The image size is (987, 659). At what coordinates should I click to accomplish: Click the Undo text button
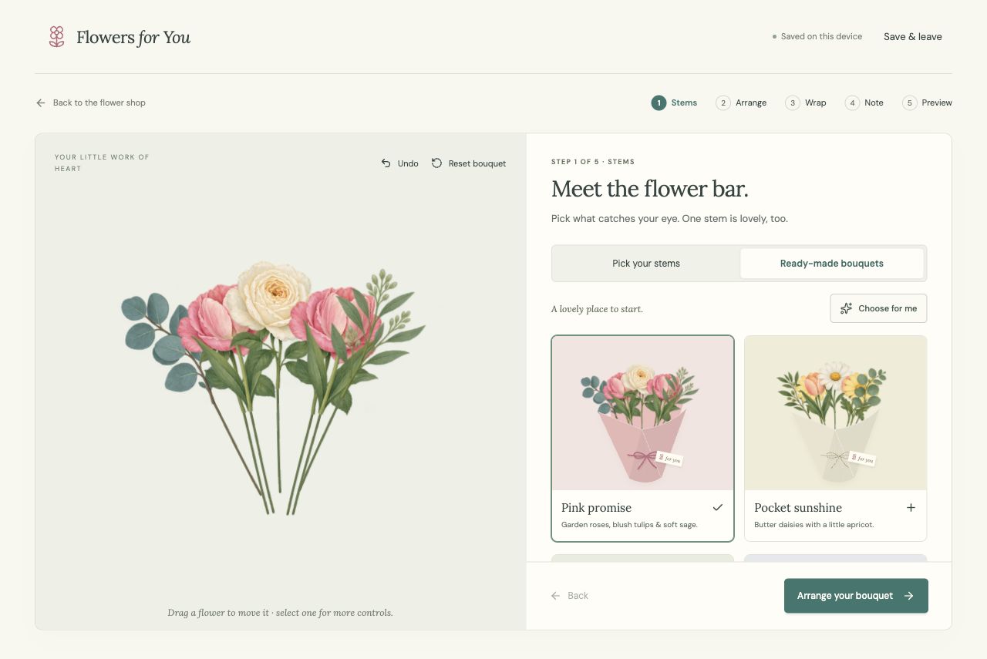click(408, 163)
